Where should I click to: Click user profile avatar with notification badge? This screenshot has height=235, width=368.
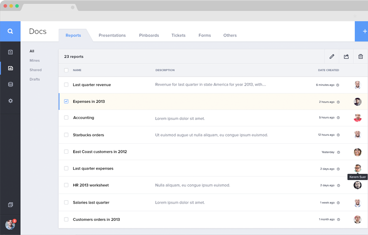tap(10, 225)
